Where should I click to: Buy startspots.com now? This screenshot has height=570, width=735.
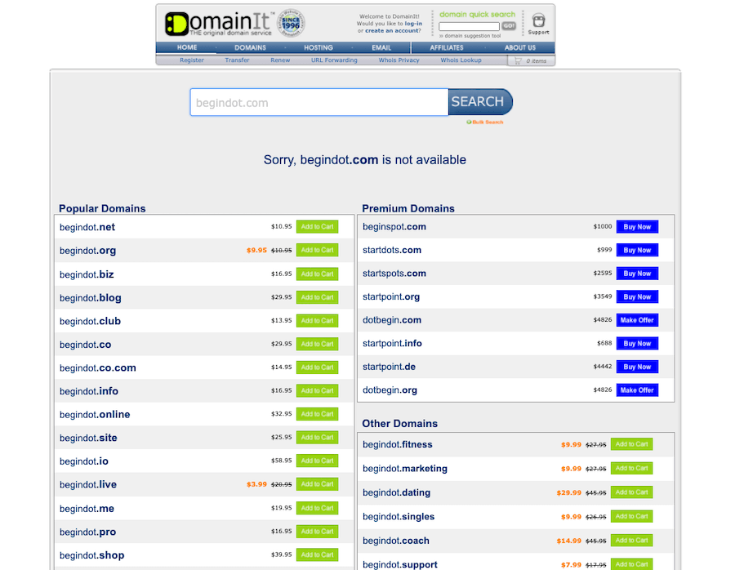637,274
